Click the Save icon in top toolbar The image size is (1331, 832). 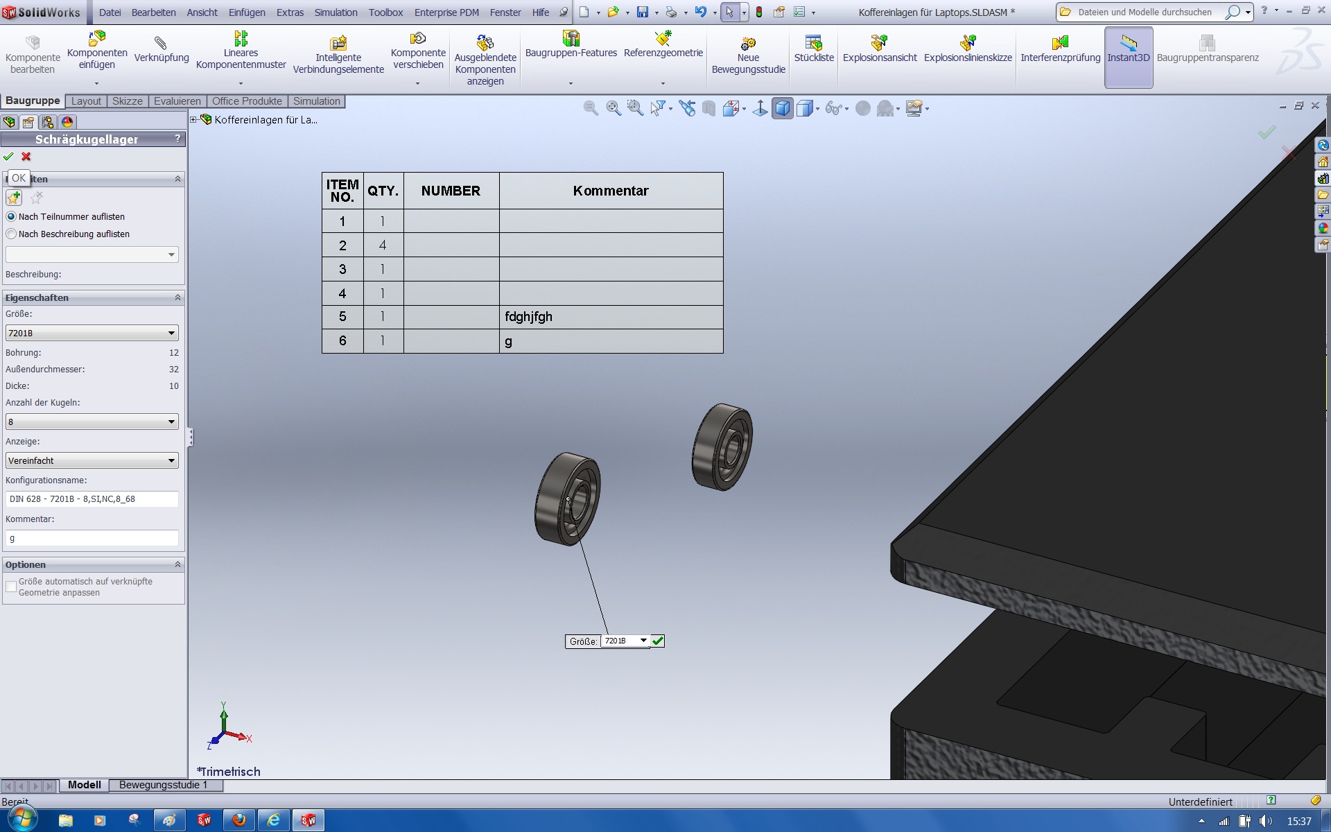point(643,12)
